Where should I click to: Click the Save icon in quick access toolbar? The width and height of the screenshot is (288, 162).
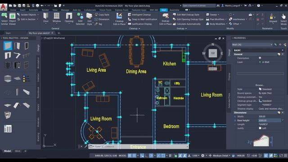pyautogui.click(x=19, y=6)
